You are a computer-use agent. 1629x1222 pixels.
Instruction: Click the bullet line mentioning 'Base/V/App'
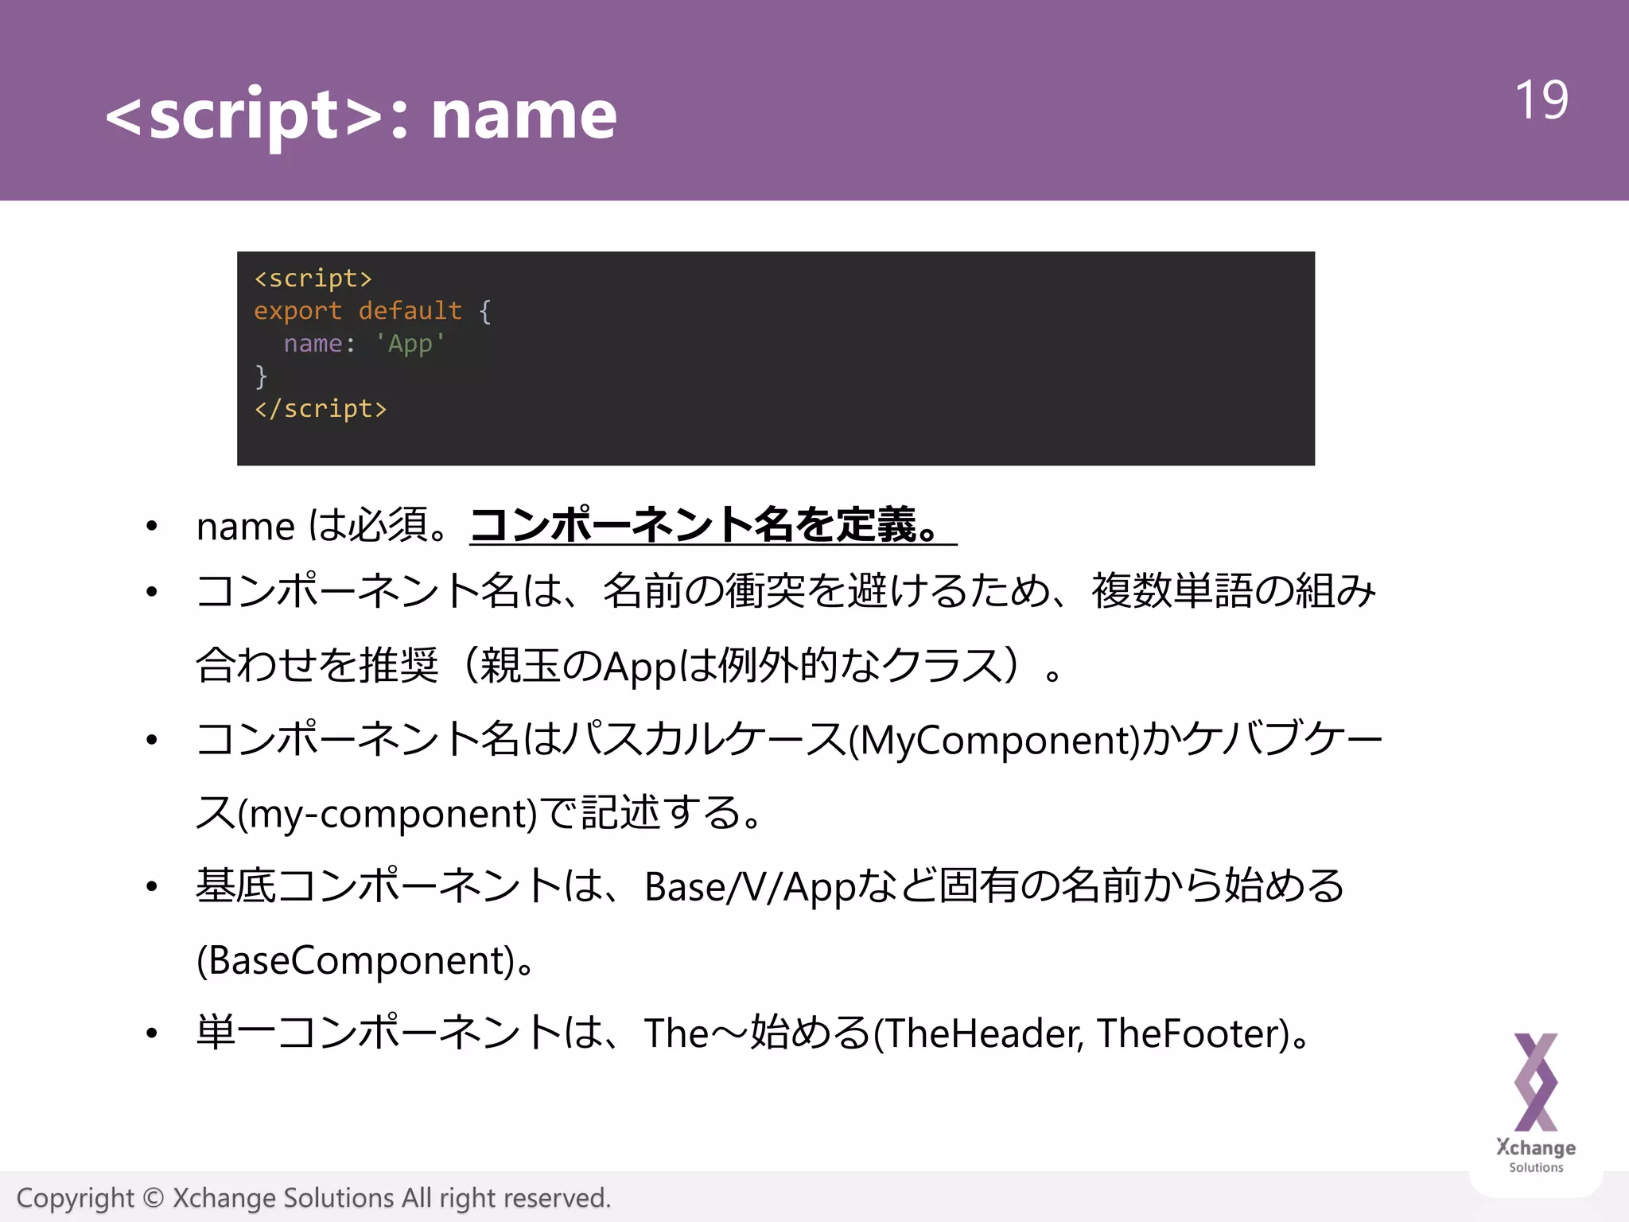click(770, 886)
